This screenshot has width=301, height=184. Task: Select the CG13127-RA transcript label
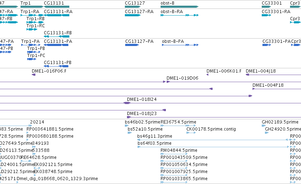pos(139,12)
